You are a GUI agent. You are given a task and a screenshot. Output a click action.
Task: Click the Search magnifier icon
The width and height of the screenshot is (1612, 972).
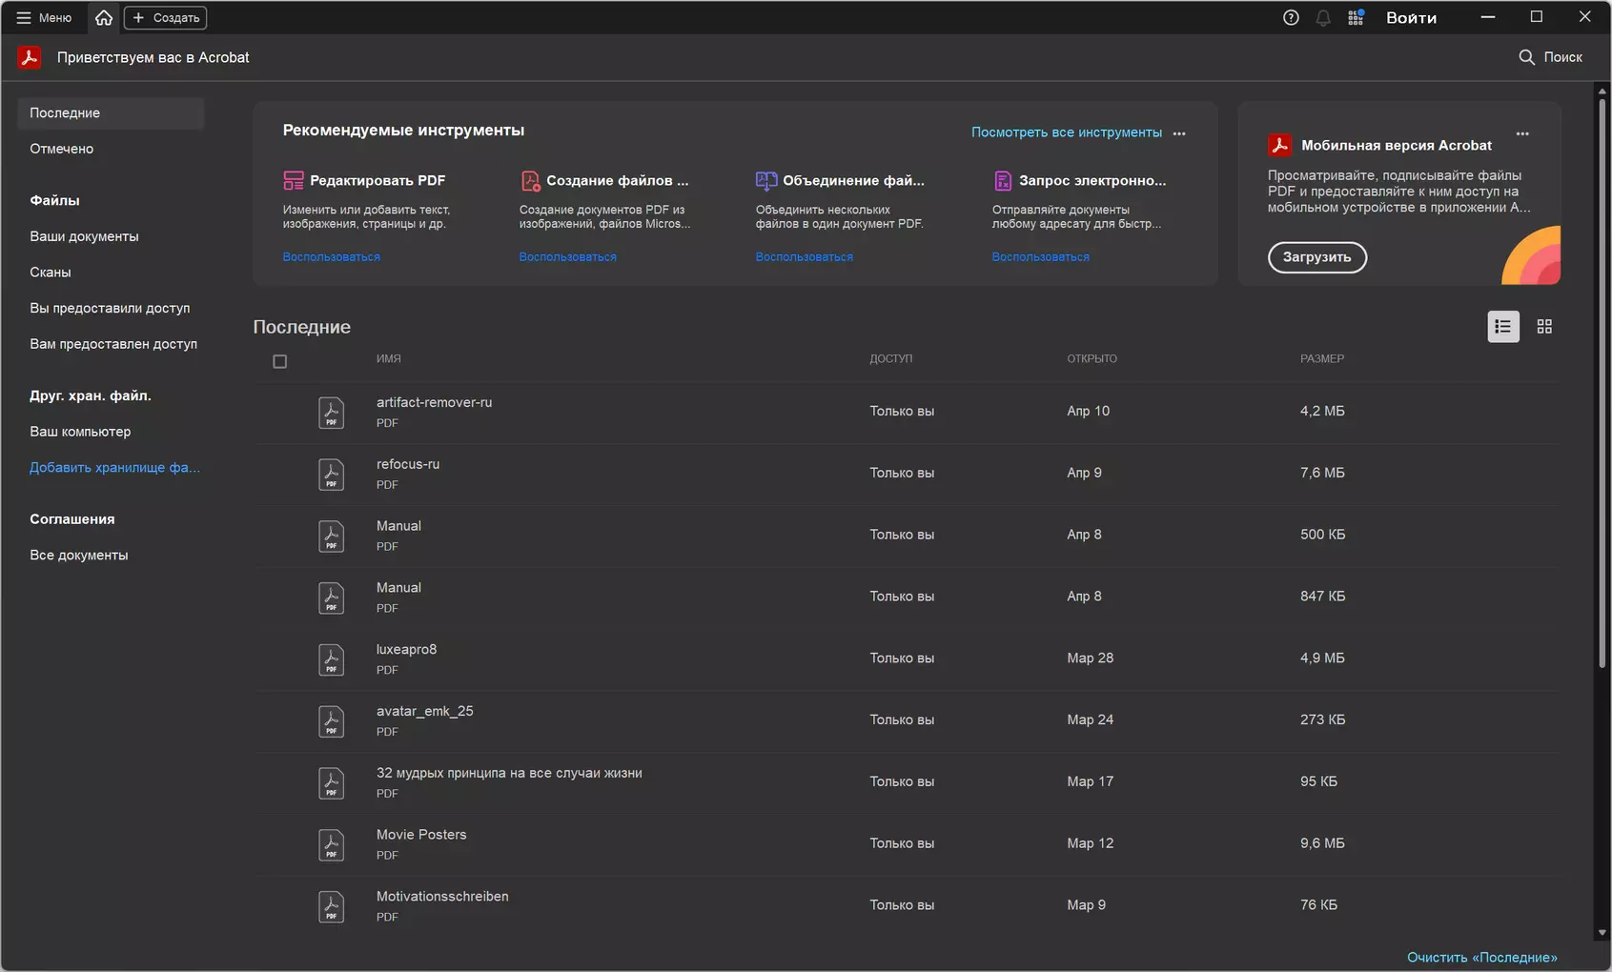click(1526, 57)
